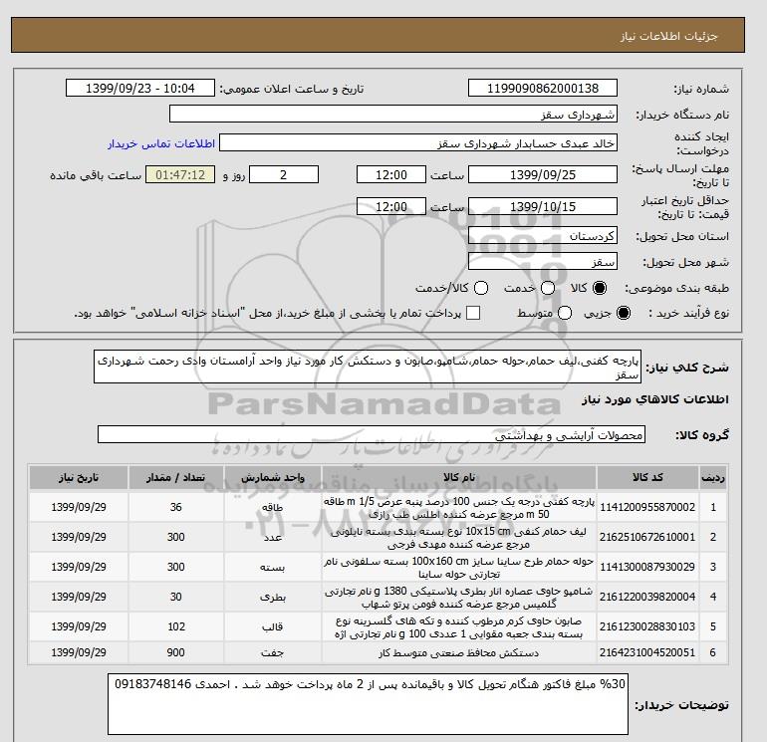Choose the جزیی purchase process radio
Viewport: 767px width, 742px height.
click(624, 313)
